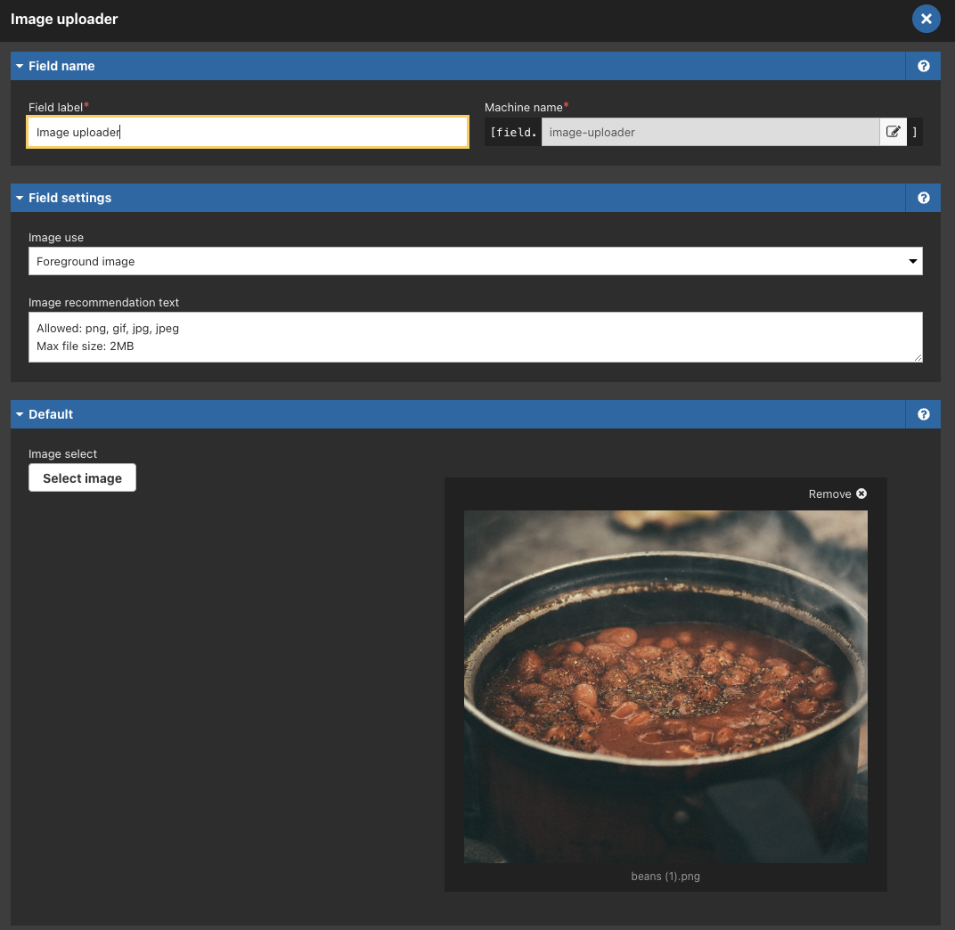
Task: Open help for Default section
Action: (923, 414)
